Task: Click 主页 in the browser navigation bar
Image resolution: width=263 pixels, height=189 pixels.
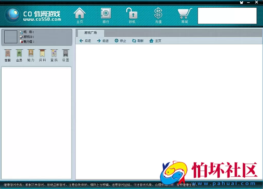Action: point(155,40)
